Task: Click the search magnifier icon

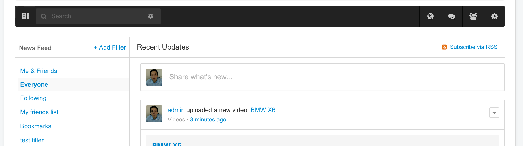Action: (x=44, y=16)
